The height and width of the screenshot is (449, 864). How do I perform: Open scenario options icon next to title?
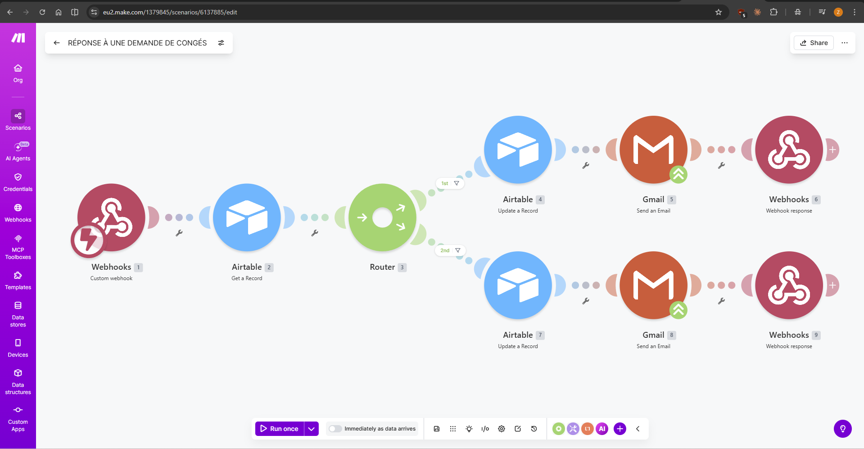tap(221, 43)
